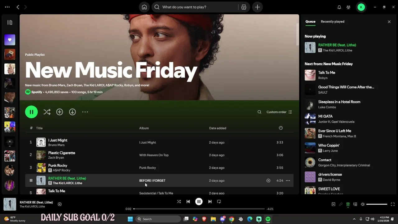This screenshot has height=224, width=398.
Task: Show hidden system tray icons
Action: 354,219
